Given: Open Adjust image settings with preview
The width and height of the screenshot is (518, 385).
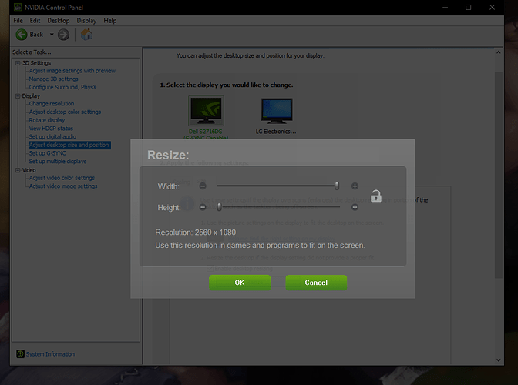Looking at the screenshot, I should [x=72, y=71].
